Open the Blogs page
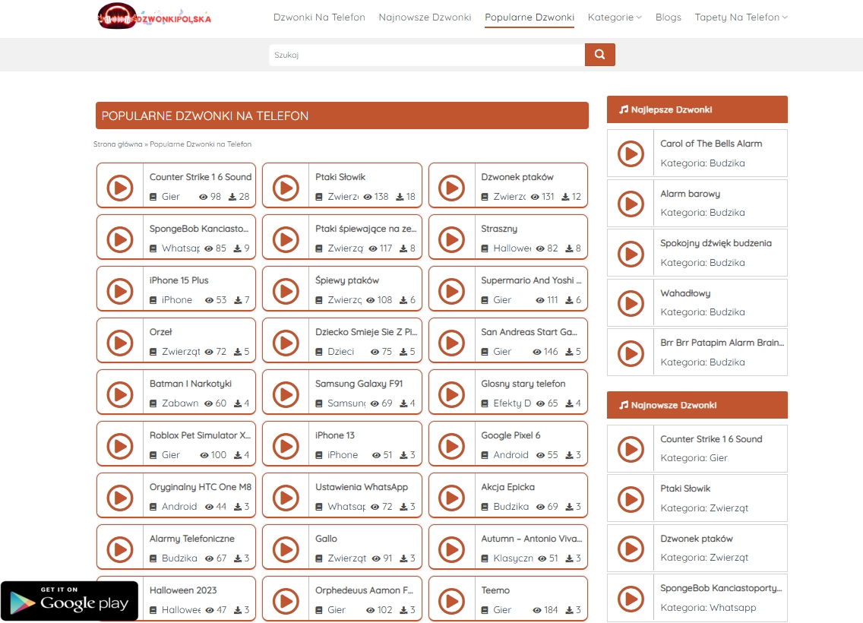The width and height of the screenshot is (863, 623). [x=668, y=17]
